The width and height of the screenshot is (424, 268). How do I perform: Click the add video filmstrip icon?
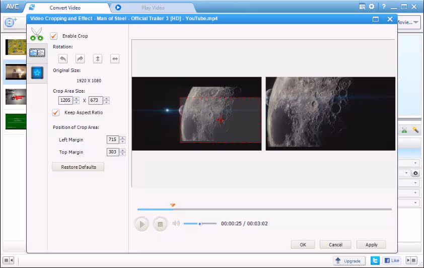tap(11, 22)
